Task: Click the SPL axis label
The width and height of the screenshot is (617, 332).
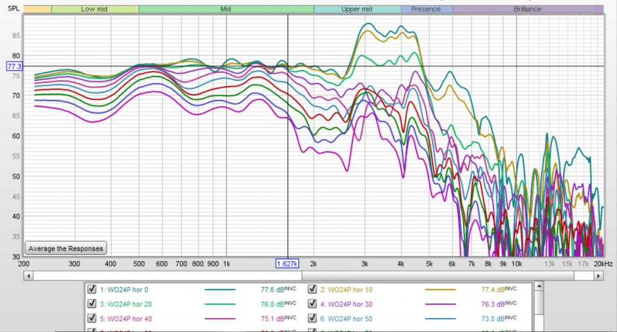Action: click(x=13, y=8)
